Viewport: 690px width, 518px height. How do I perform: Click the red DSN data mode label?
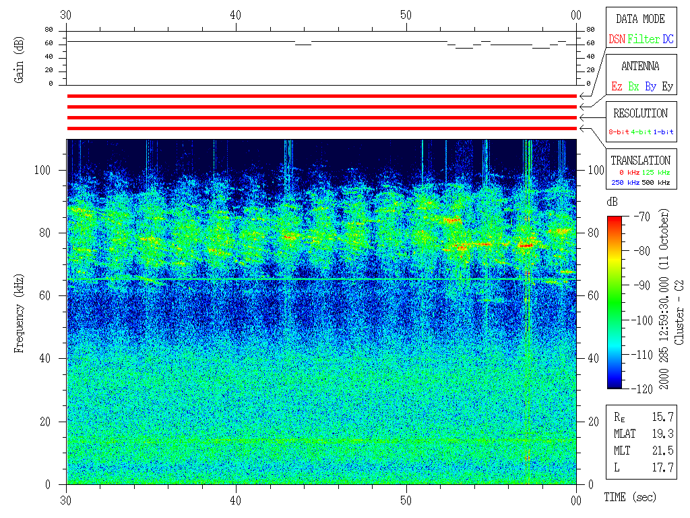pos(617,40)
